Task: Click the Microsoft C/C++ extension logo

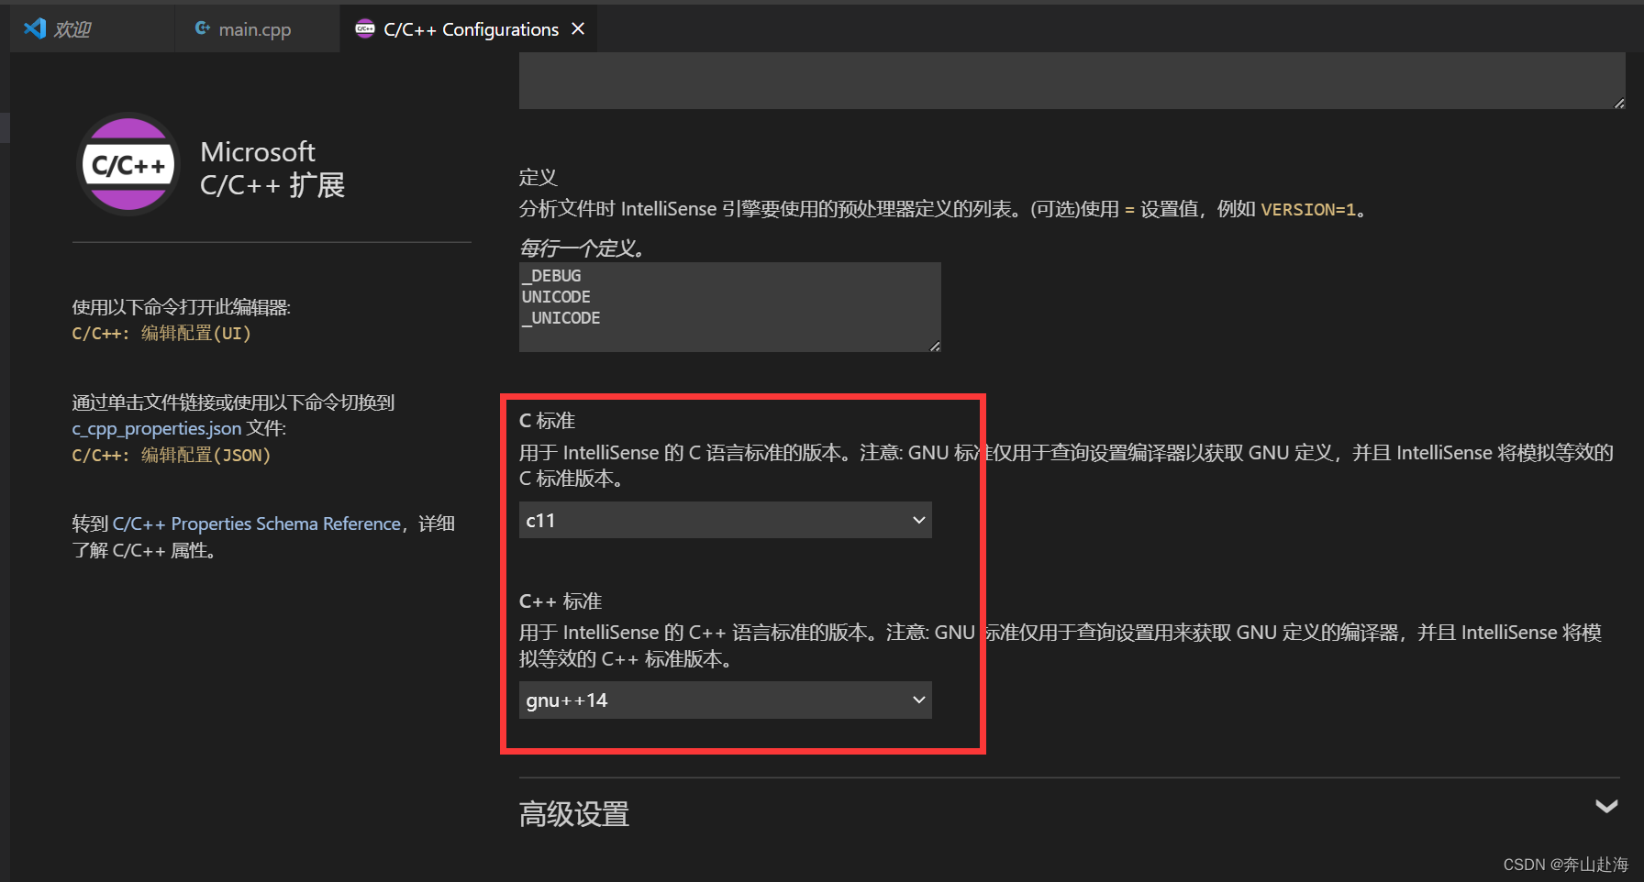Action: click(128, 165)
